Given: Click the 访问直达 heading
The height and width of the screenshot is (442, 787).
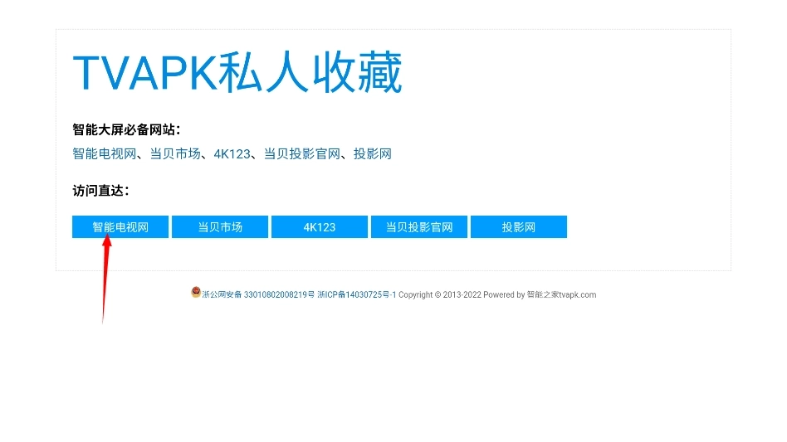Looking at the screenshot, I should pos(100,191).
